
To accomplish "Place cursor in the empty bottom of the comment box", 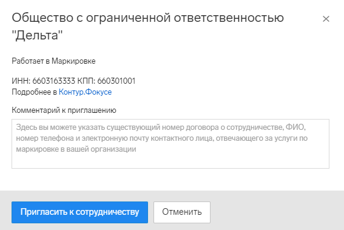I will pyautogui.click(x=170, y=161).
